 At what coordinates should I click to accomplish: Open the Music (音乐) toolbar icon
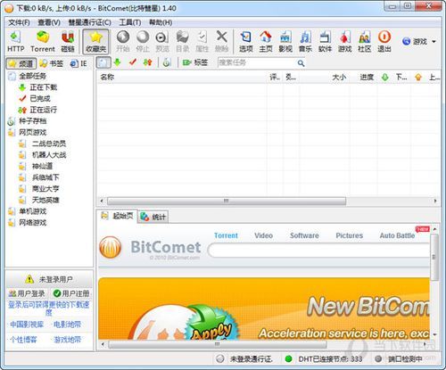pos(305,42)
